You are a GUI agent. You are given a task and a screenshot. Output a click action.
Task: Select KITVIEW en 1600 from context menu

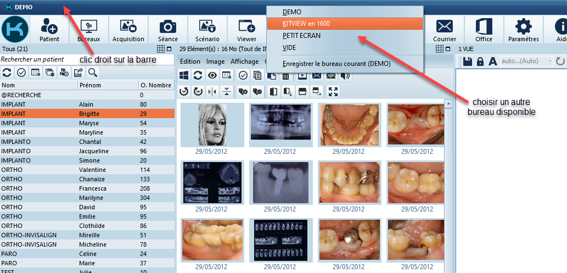click(344, 24)
